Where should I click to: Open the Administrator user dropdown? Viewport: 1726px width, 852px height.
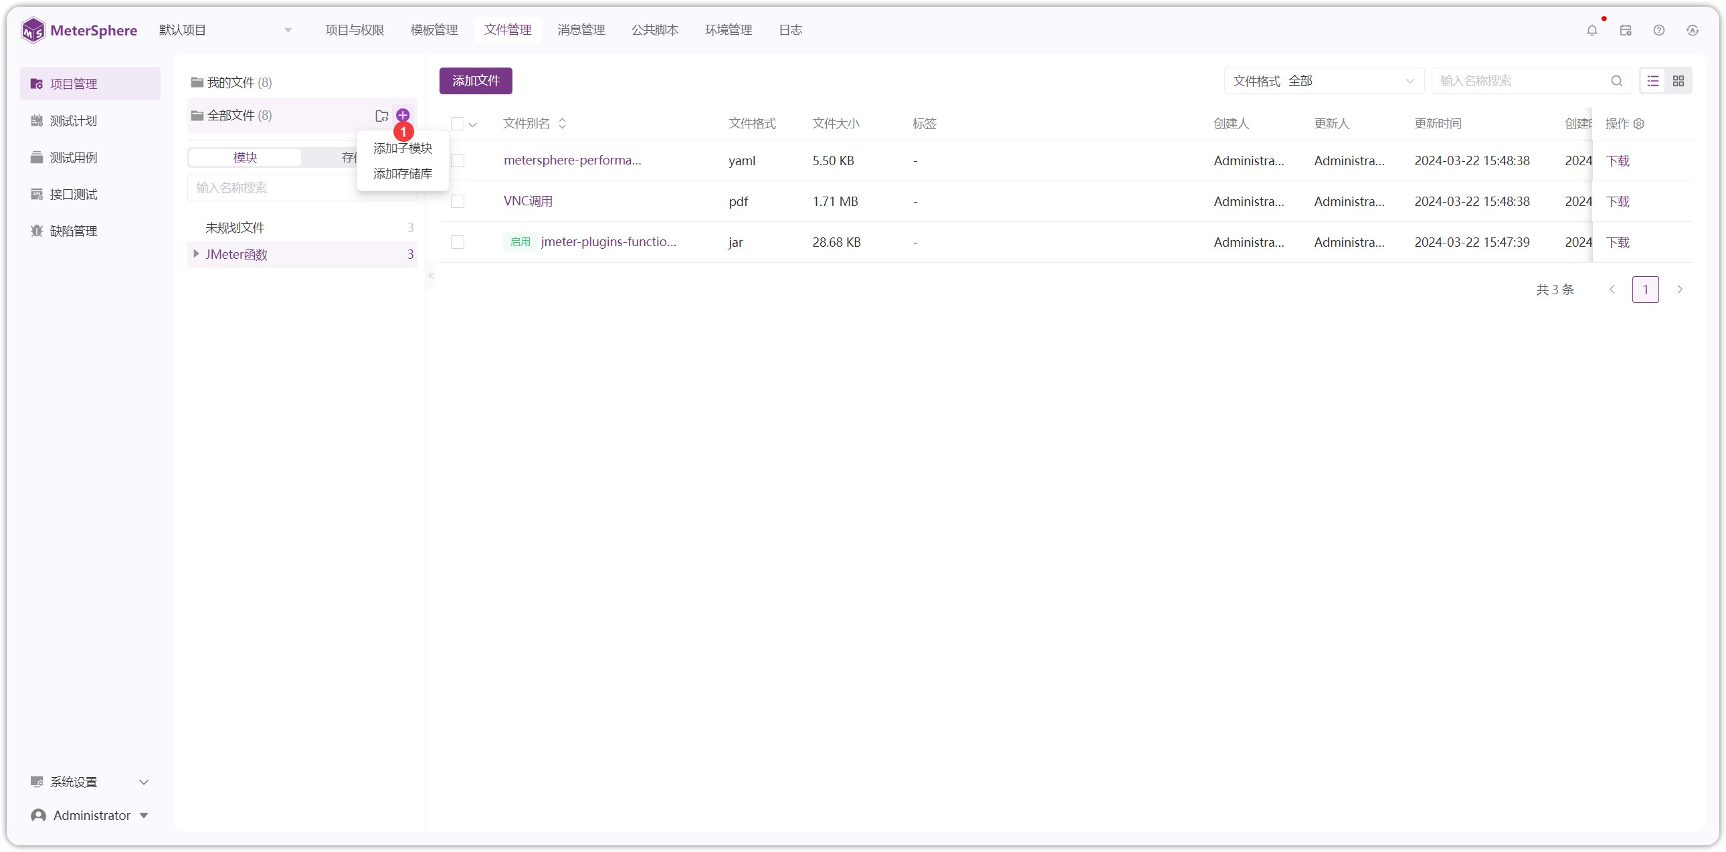click(90, 815)
